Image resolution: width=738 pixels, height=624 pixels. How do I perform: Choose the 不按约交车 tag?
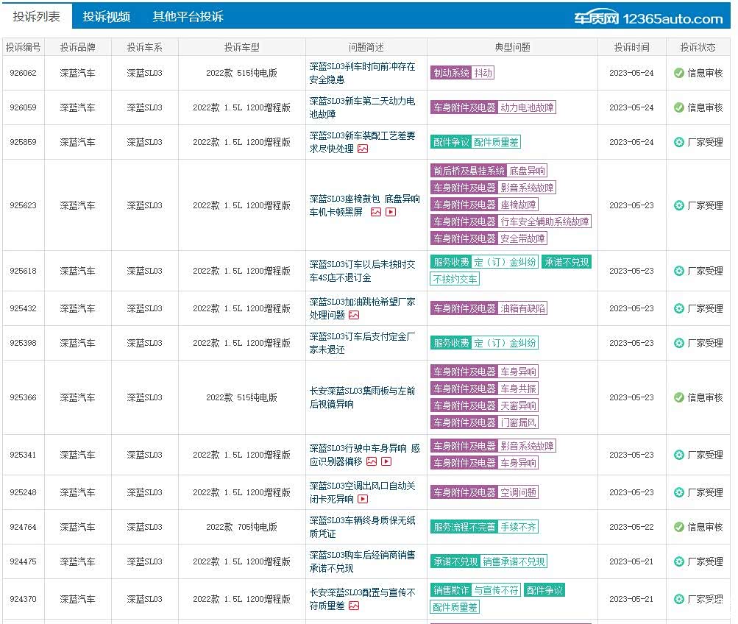click(x=455, y=279)
